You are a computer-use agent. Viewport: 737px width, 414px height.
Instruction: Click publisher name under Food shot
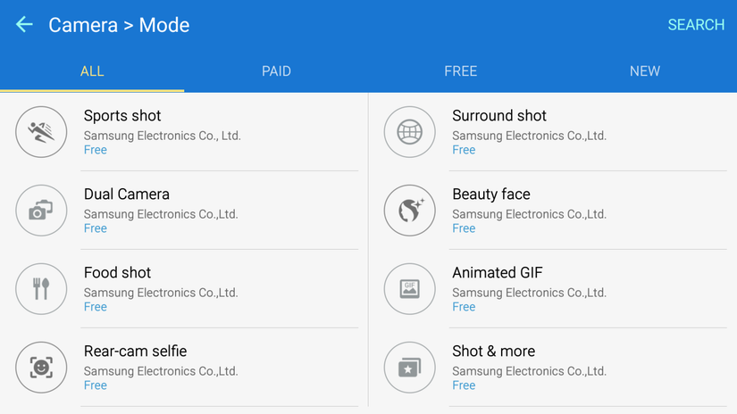[x=161, y=293]
